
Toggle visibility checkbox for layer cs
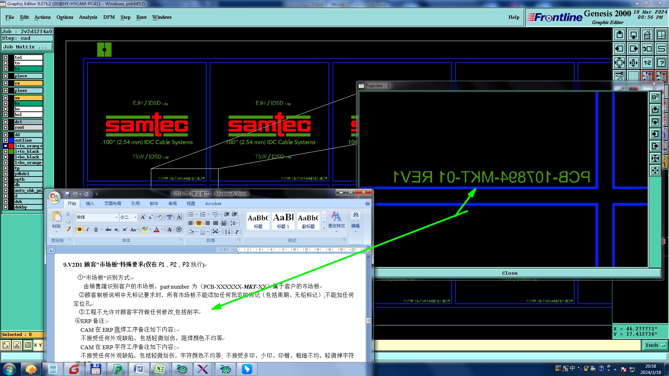(6, 83)
